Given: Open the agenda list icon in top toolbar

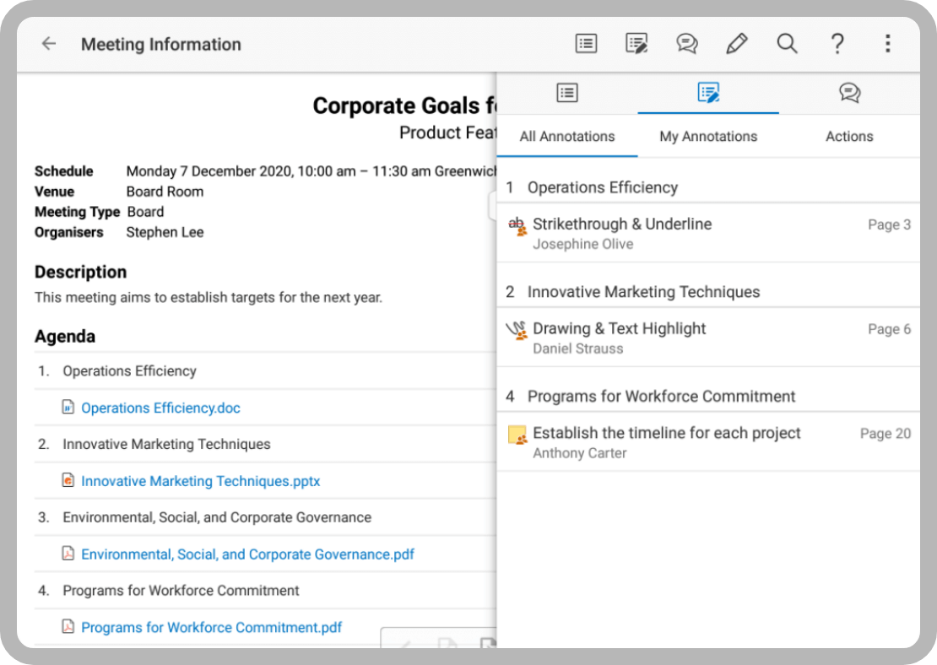Looking at the screenshot, I should coord(586,44).
